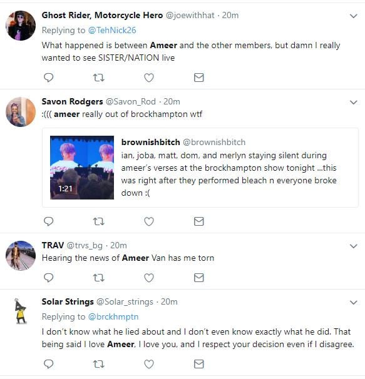Viewport: 365px width, 379px height.
Task: Like TRAV's tweet about Ameer Van
Action: pyautogui.click(x=149, y=278)
